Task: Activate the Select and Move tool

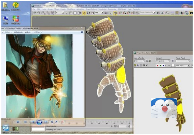Action: click(x=84, y=13)
